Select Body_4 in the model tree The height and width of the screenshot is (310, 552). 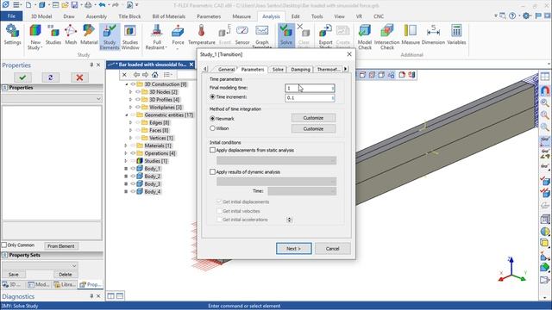(x=153, y=192)
